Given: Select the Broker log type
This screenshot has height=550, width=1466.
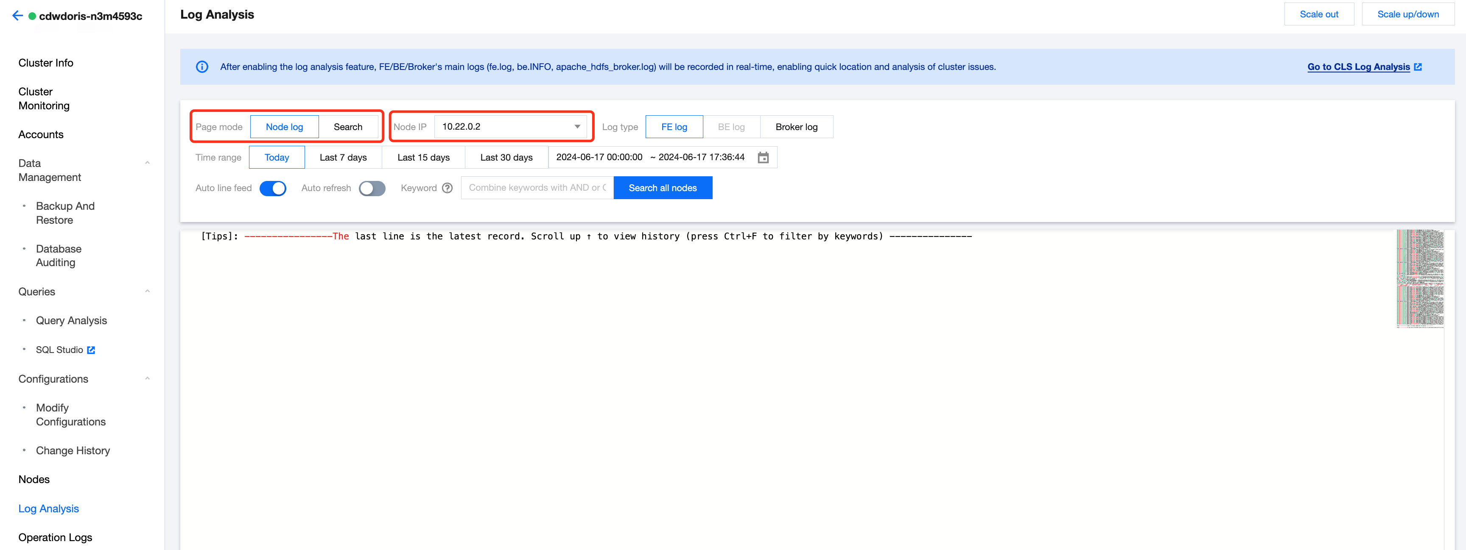Looking at the screenshot, I should coord(796,127).
